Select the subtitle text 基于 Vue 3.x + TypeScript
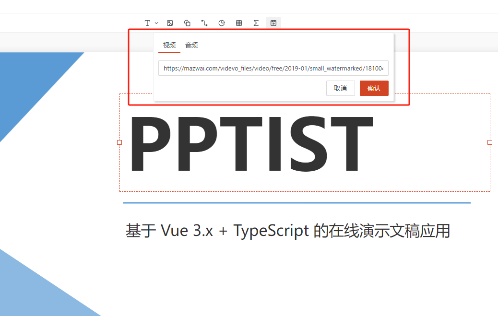The image size is (498, 316). click(217, 231)
